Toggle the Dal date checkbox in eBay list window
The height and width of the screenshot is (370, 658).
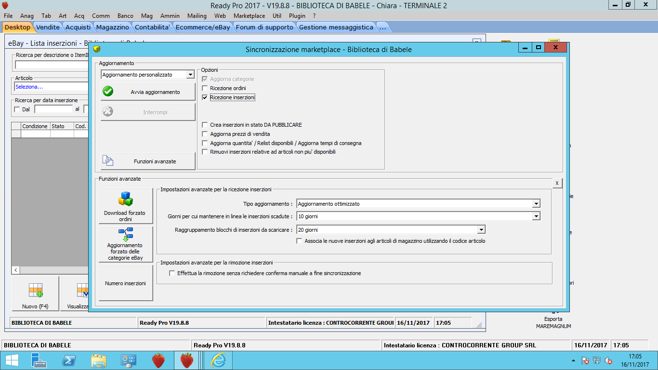tap(17, 109)
